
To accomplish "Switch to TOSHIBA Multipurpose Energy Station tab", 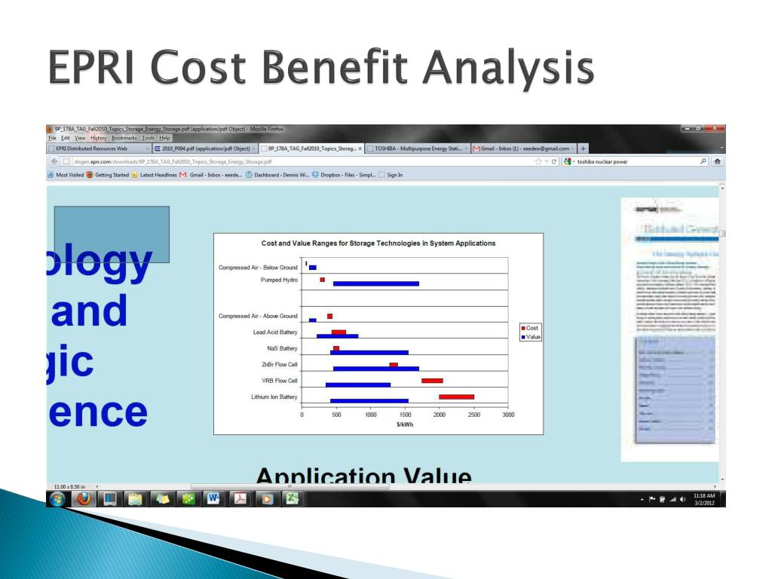I will [x=418, y=149].
